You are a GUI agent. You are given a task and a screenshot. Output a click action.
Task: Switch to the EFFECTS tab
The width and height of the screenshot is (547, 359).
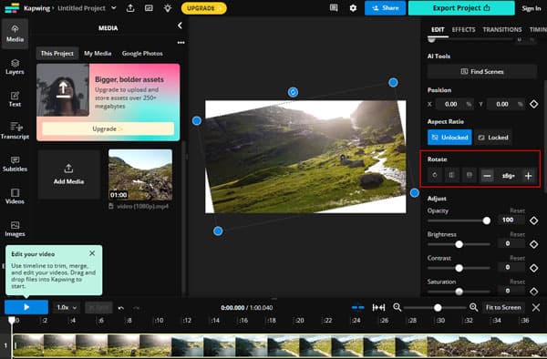click(x=463, y=30)
